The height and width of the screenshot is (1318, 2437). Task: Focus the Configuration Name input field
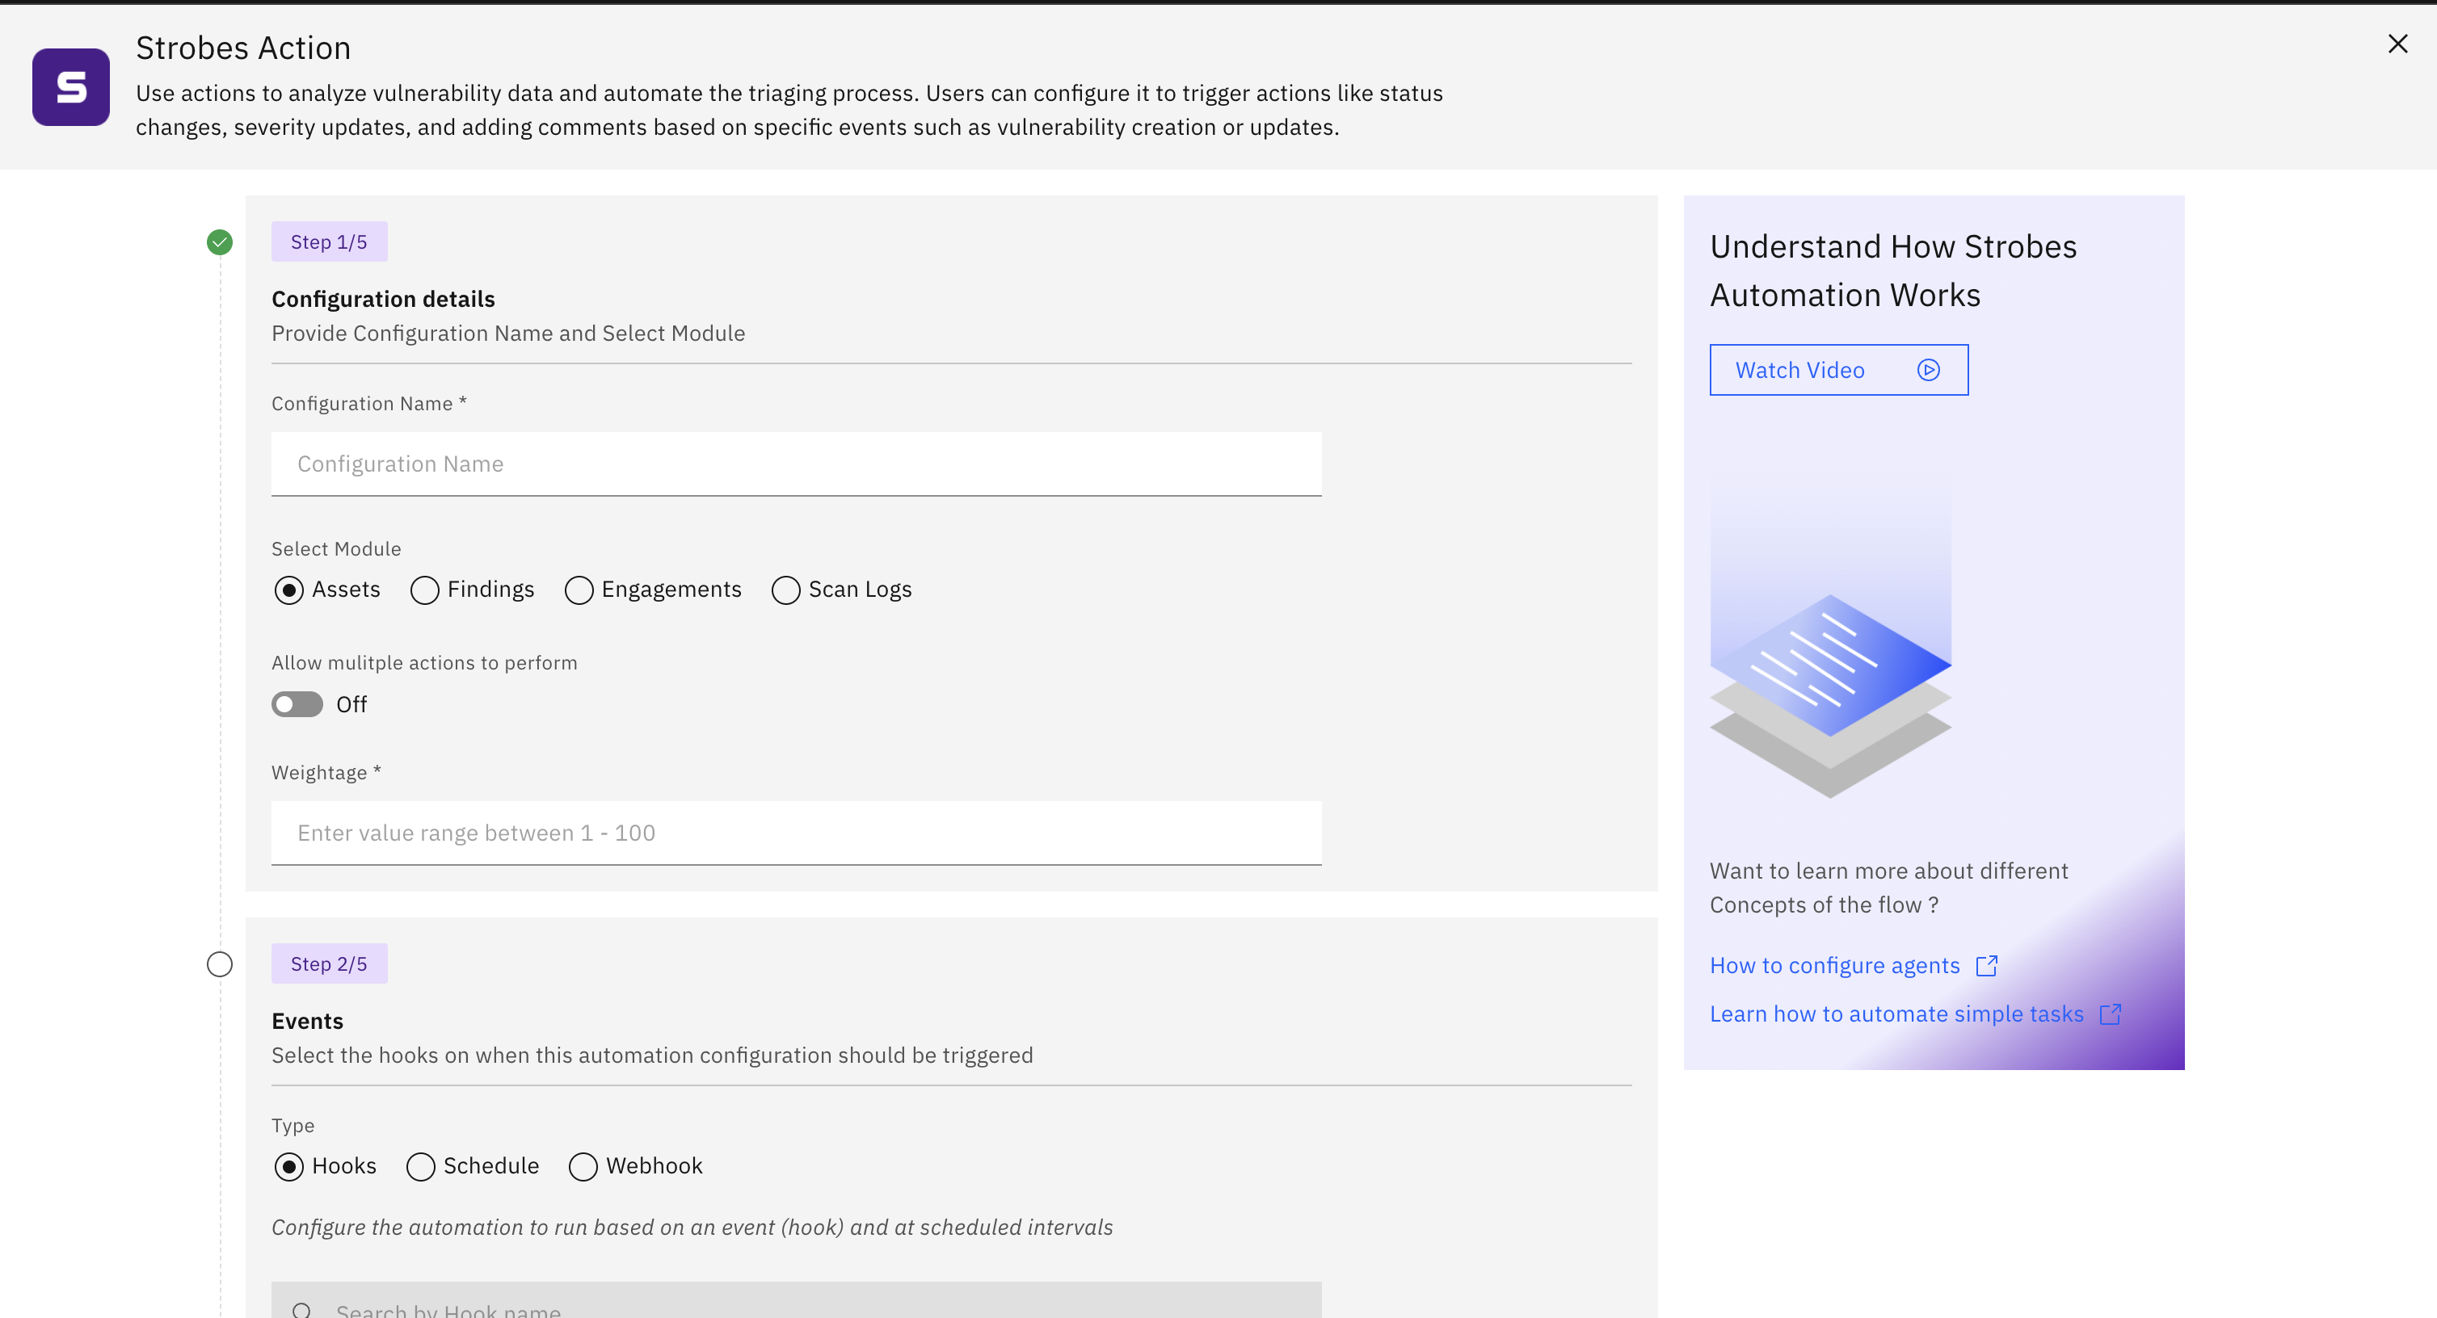click(x=796, y=464)
